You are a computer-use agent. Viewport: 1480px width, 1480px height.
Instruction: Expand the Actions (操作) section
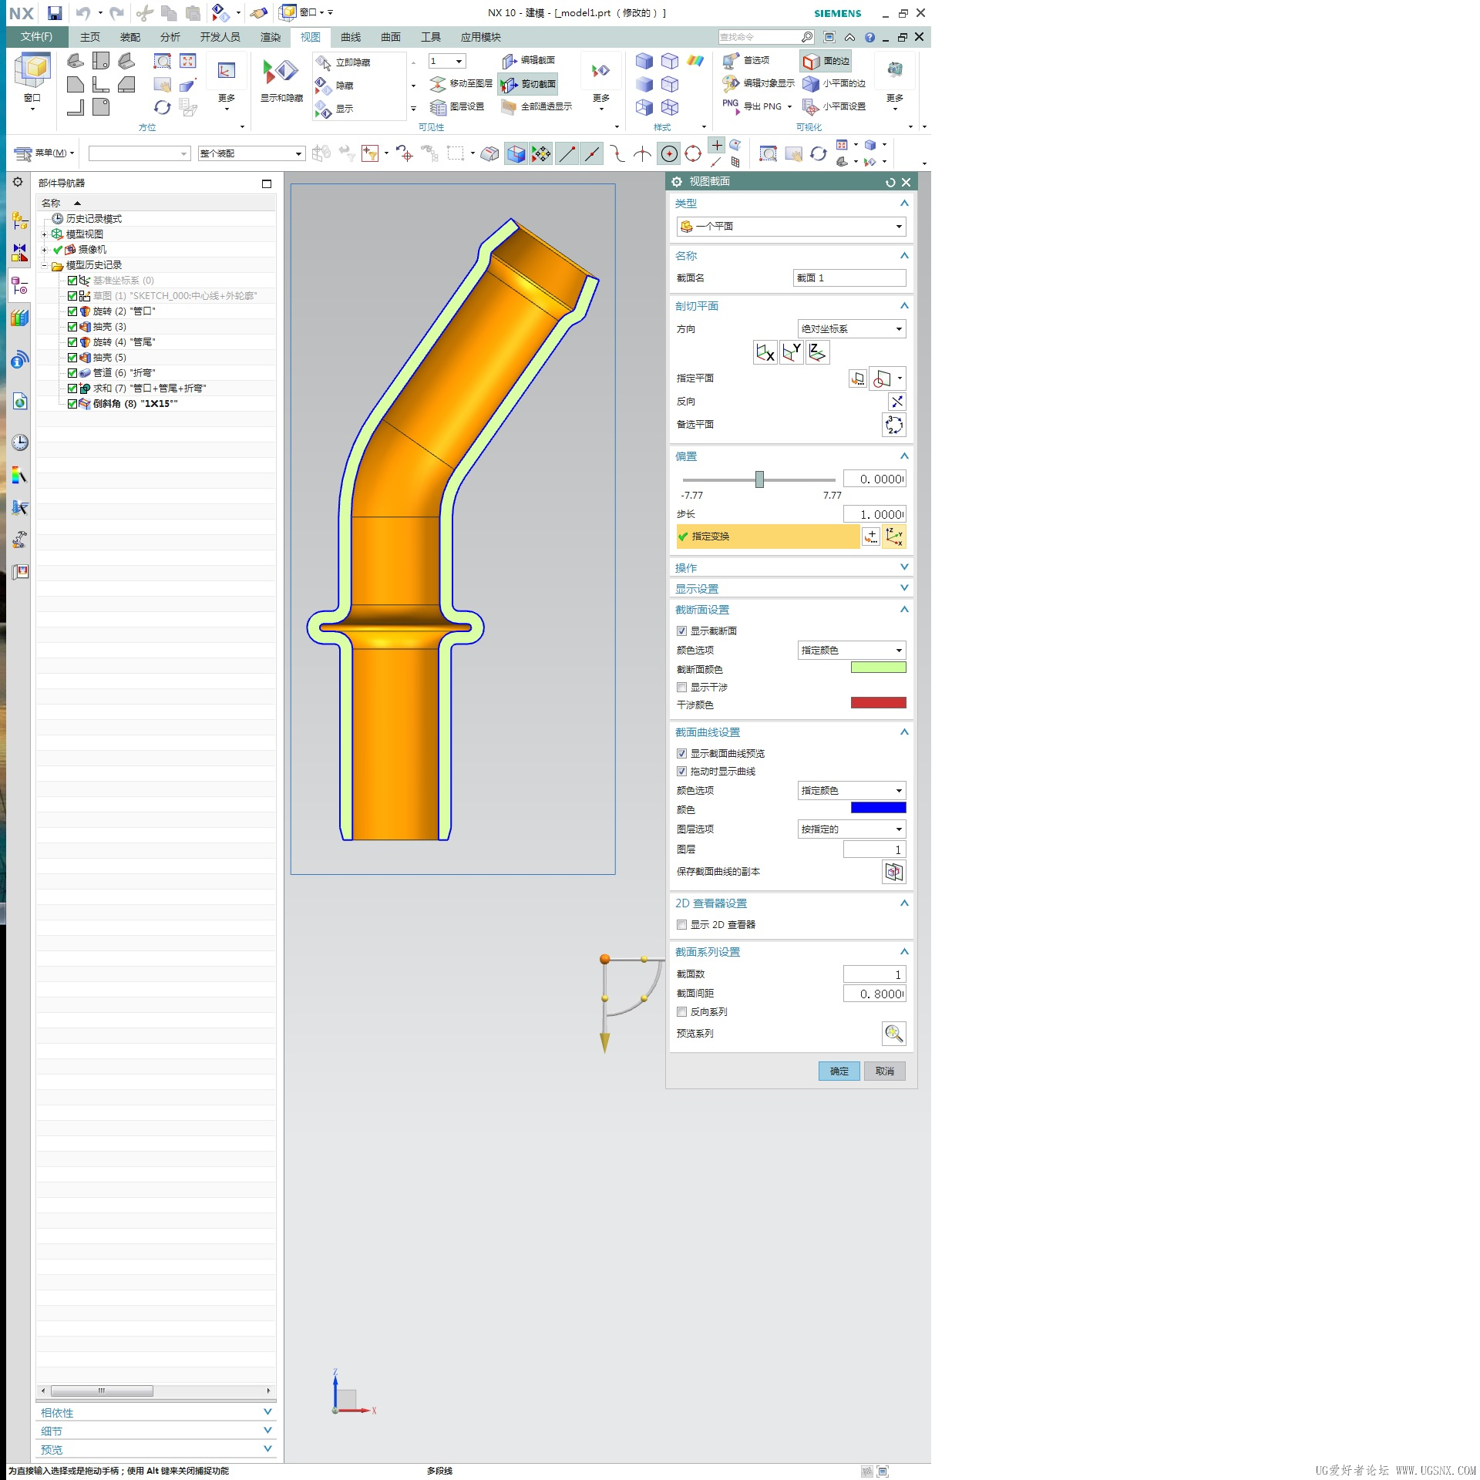point(791,567)
